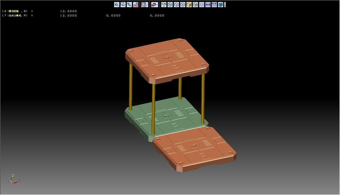Click the last 0.0000 value on line 17
340x195 pixels.
tap(157, 15)
